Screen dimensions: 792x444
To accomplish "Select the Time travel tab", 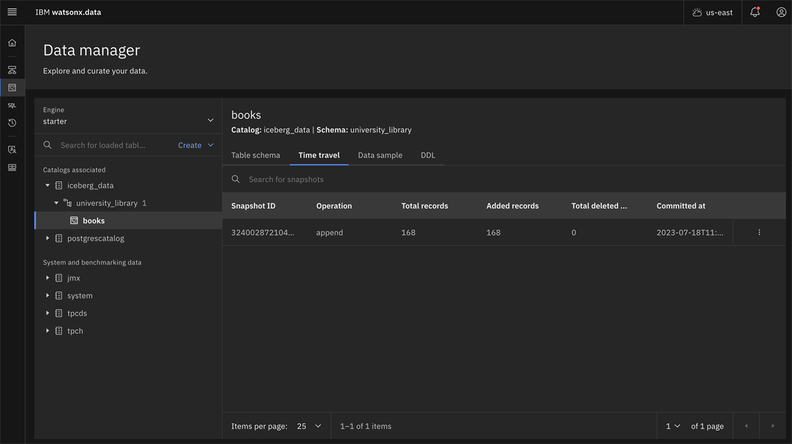I will click(319, 155).
